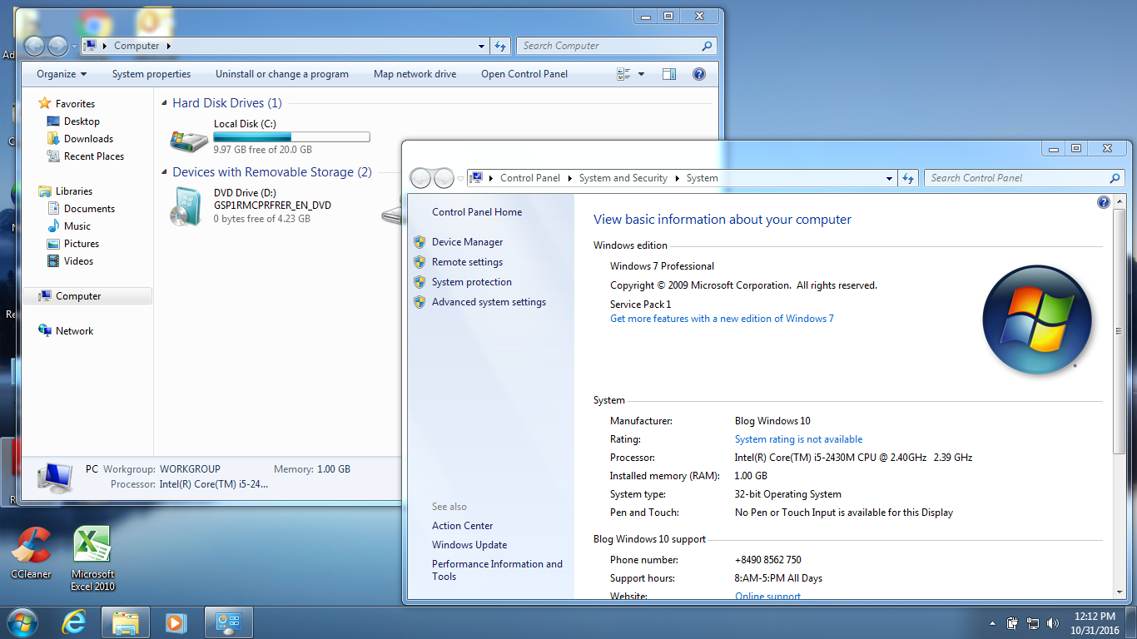The width and height of the screenshot is (1137, 639).
Task: Open Windows Update link
Action: [x=469, y=545]
